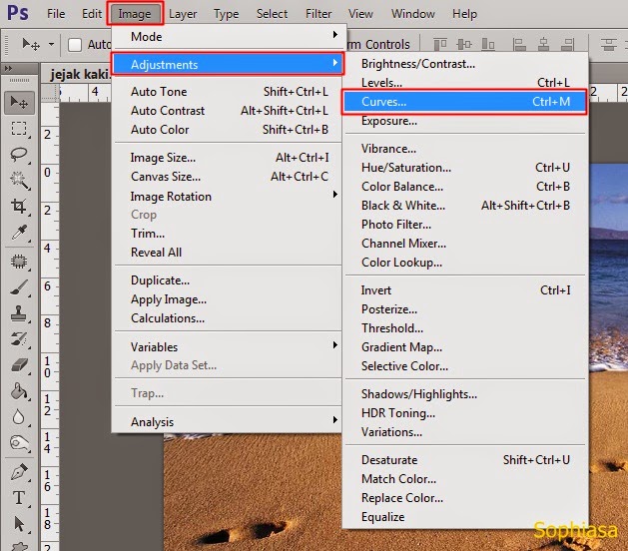Select the Lasso tool
The image size is (628, 551).
tap(19, 155)
